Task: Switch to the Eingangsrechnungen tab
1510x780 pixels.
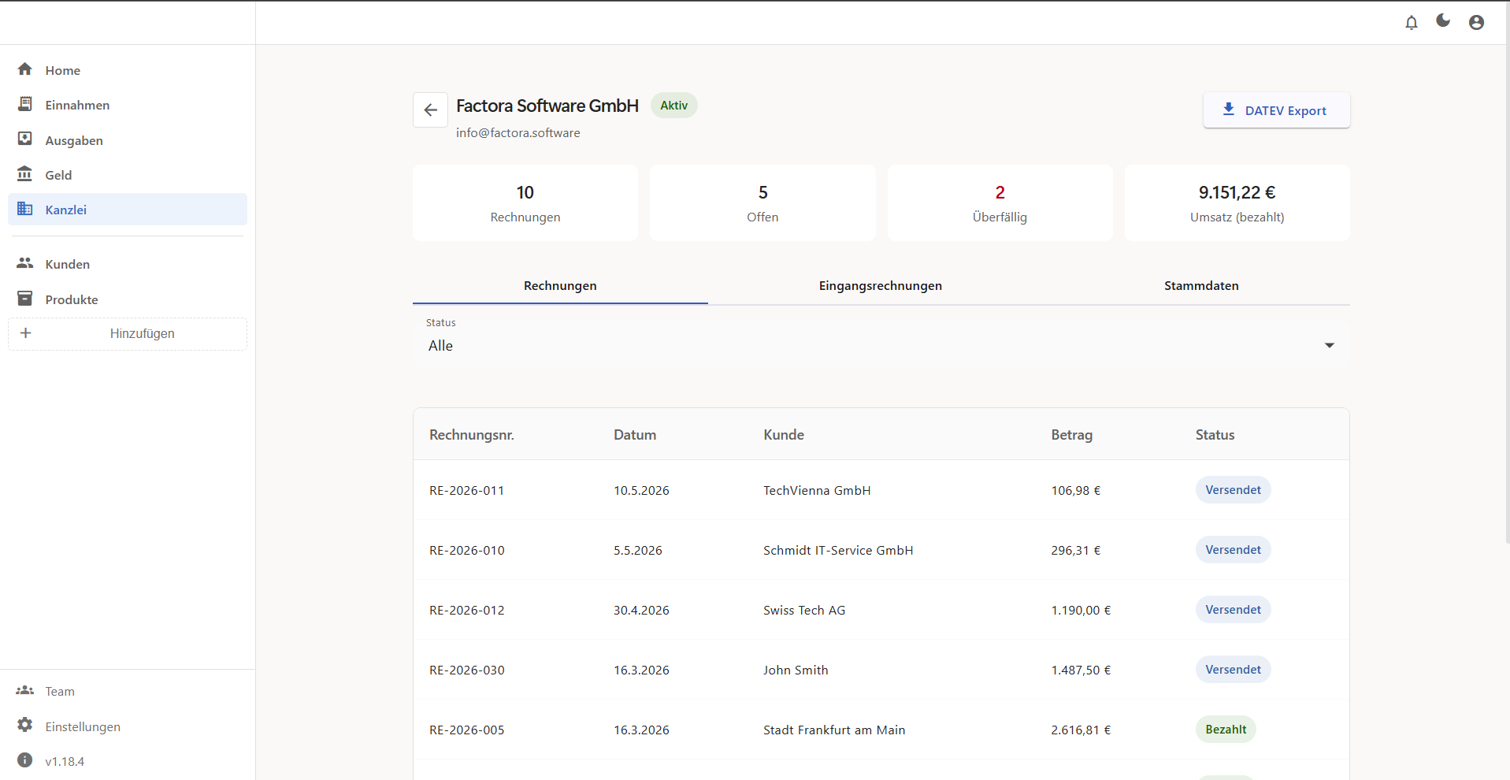Action: (880, 286)
